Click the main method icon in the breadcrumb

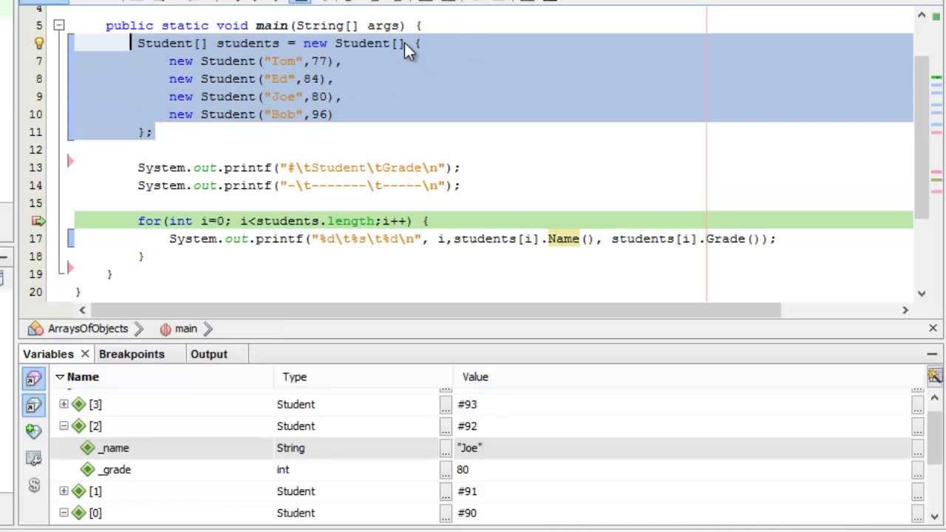166,329
